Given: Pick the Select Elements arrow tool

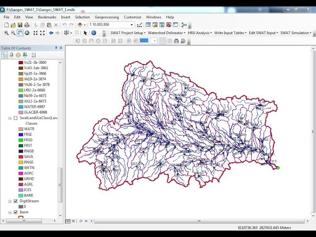Looking at the screenshot, I should (85, 33).
